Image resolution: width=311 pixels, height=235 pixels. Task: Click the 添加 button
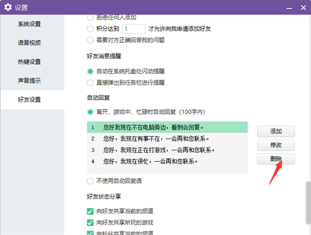tap(275, 132)
